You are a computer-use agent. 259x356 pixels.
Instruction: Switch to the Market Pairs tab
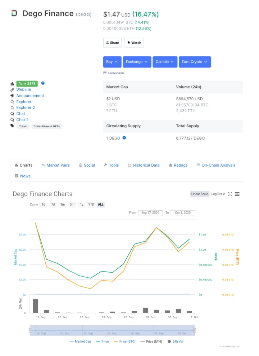pos(55,165)
